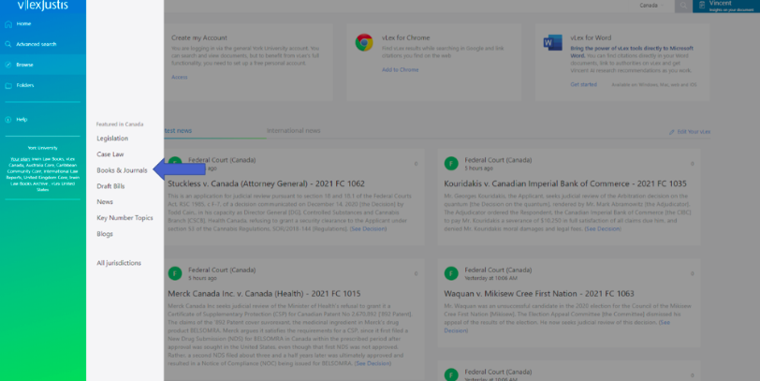Click Waquan case Federal Court avatar

[451, 273]
